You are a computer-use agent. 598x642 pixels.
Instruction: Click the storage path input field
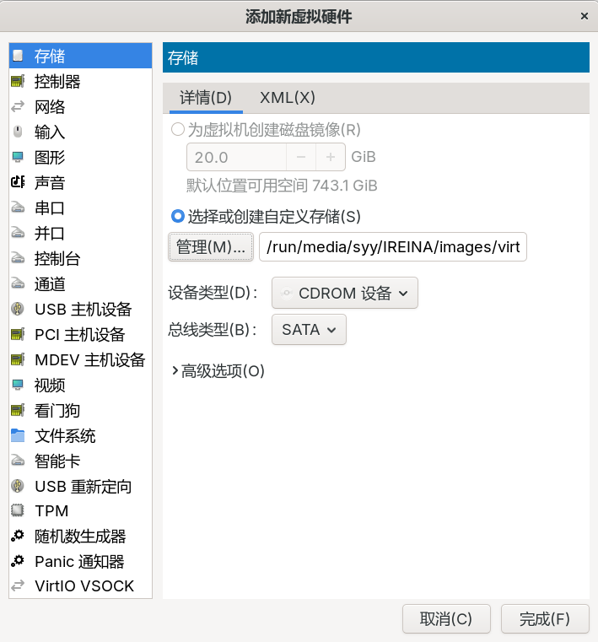(393, 247)
